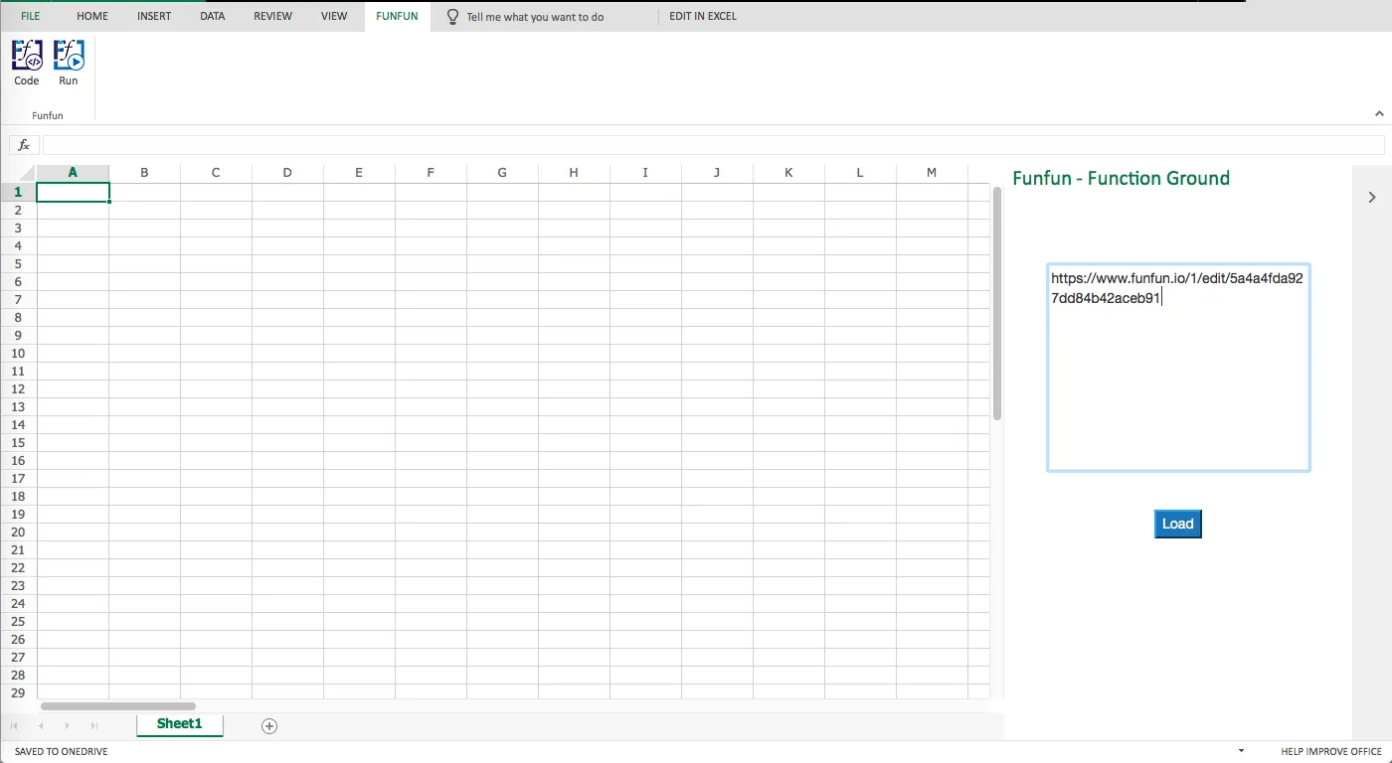Click HELP IMPROVE OFFICE link
This screenshot has width=1392, height=763.
[x=1331, y=752]
